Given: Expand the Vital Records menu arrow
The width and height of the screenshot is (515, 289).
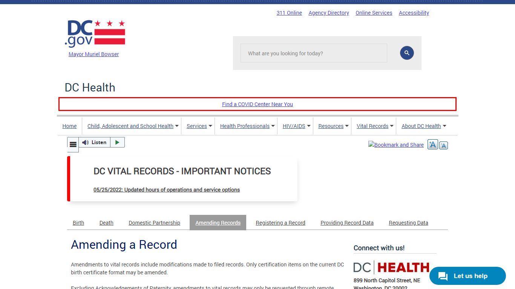Looking at the screenshot, I should 392,126.
